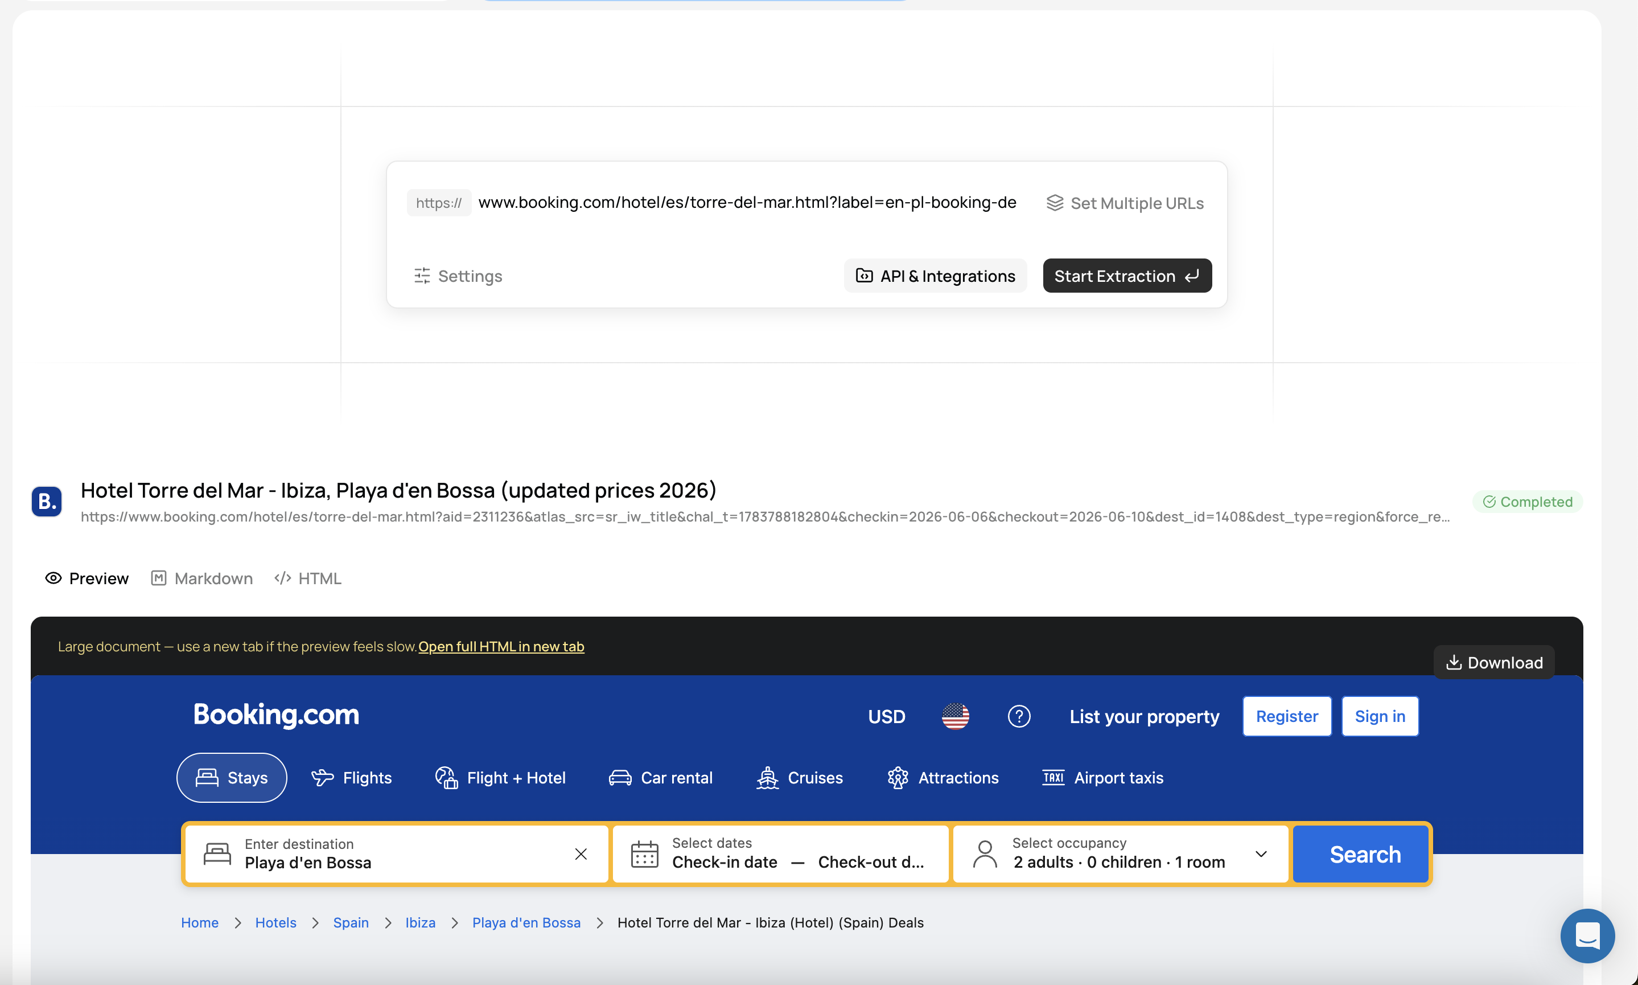Click the Sign in button
The width and height of the screenshot is (1638, 985).
point(1380,716)
